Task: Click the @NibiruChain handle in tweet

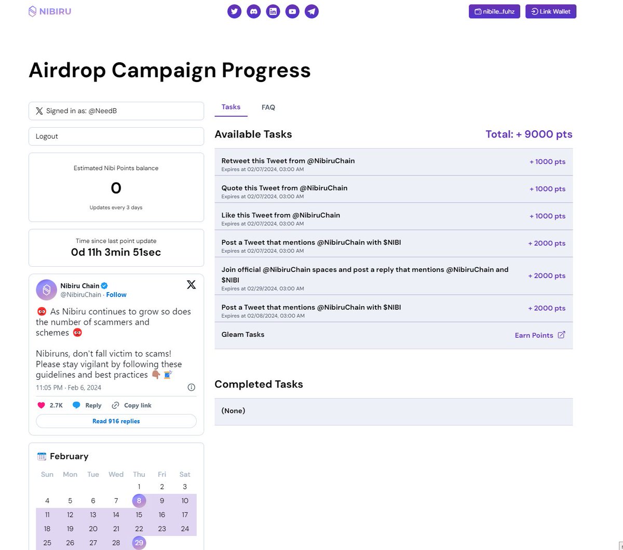Action: pos(80,295)
